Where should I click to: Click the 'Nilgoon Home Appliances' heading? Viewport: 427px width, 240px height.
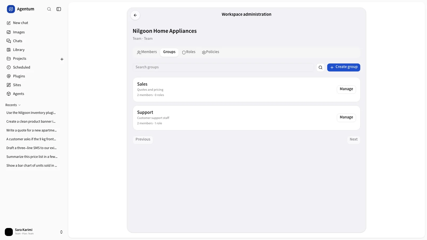click(165, 31)
